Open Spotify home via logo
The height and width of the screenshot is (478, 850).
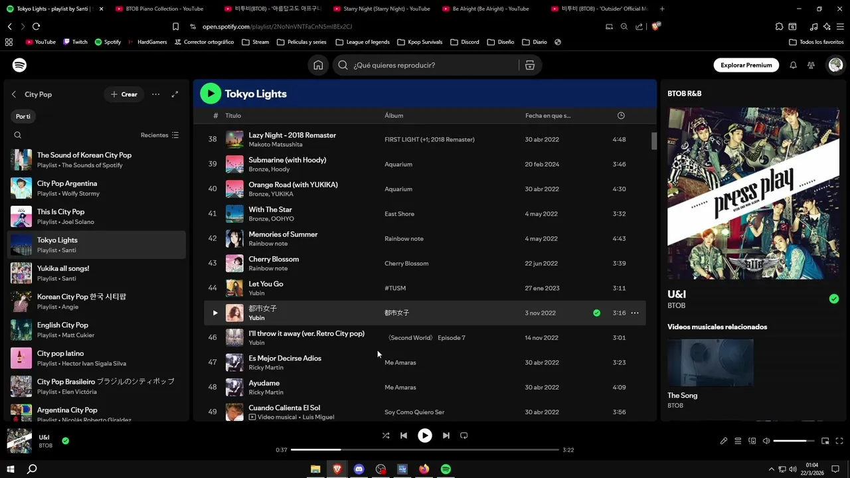[x=20, y=65]
